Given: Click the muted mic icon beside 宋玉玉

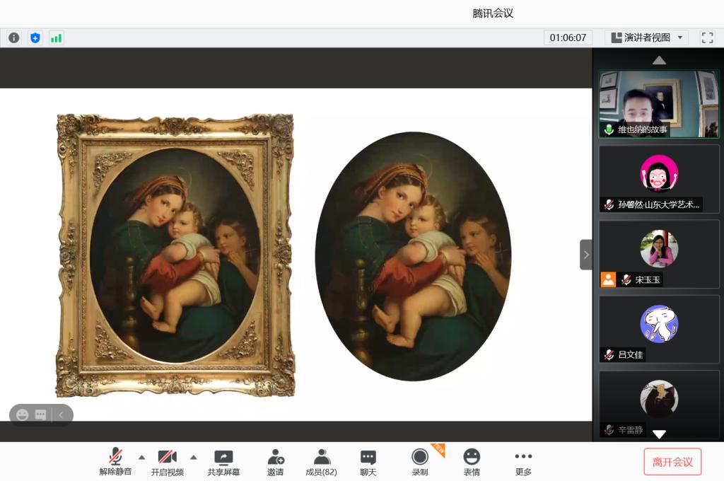Looking at the screenshot, I should click(626, 279).
